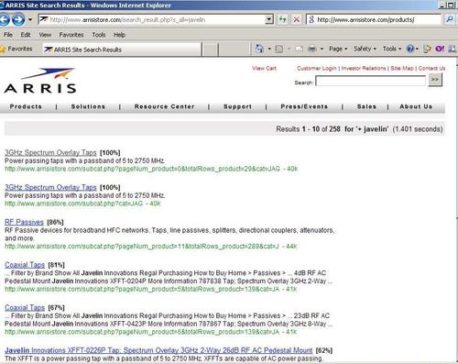Image resolution: width=458 pixels, height=364 pixels.
Task: Click the browser Forward arrow button
Action: click(18, 20)
